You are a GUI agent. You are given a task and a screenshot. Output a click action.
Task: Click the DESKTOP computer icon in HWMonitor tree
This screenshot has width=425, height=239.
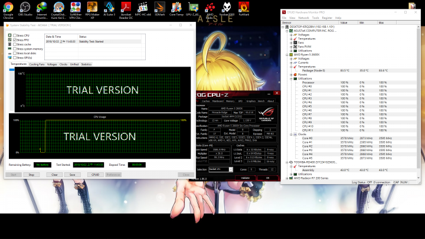pos(287,27)
